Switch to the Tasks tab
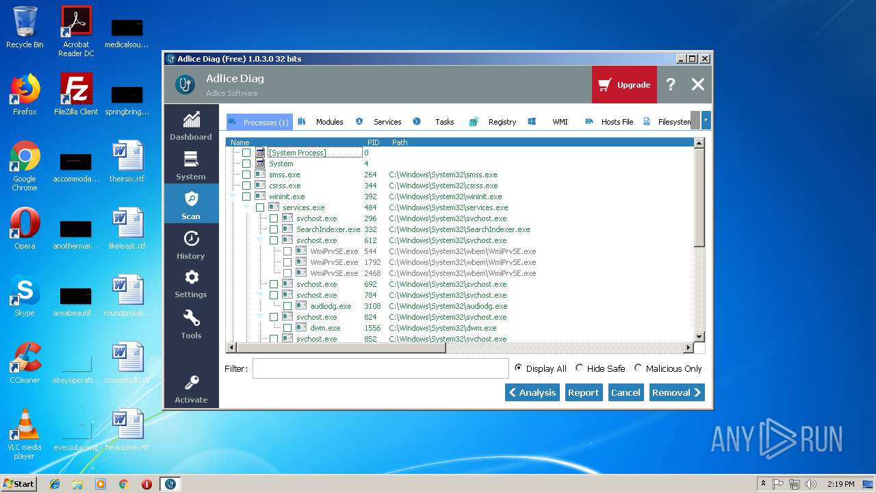 (x=437, y=122)
